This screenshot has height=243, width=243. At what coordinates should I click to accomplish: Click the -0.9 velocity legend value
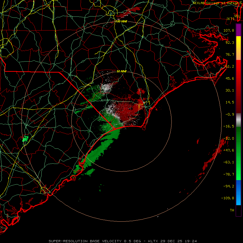[230, 114]
